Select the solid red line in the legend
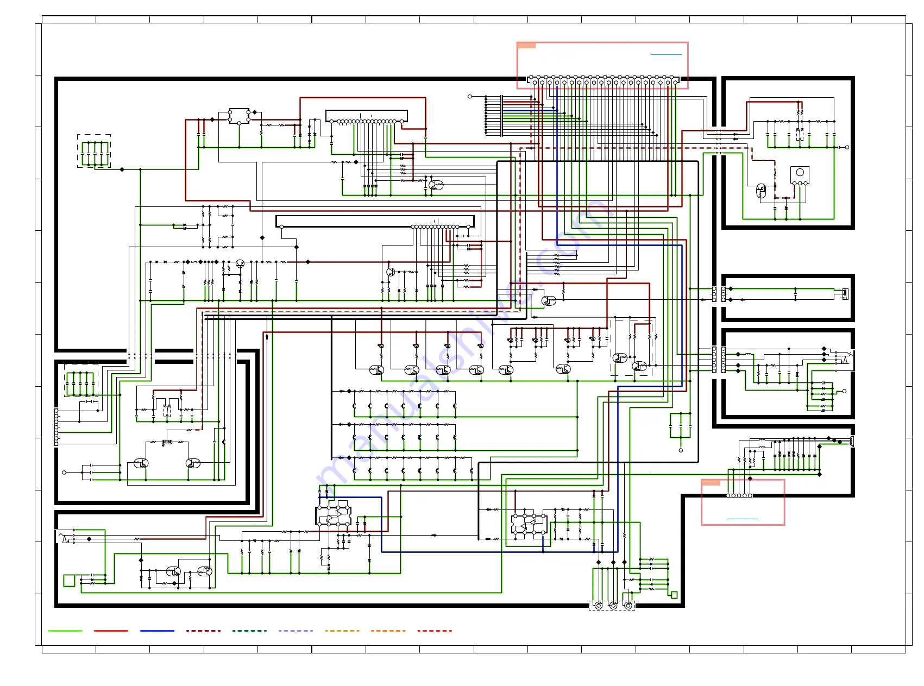The width and height of the screenshot is (924, 686). coord(111,631)
